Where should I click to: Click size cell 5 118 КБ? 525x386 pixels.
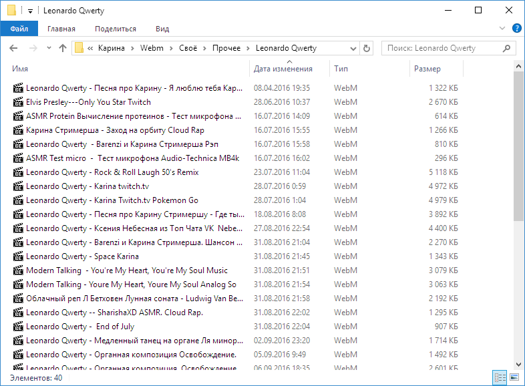coord(444,172)
